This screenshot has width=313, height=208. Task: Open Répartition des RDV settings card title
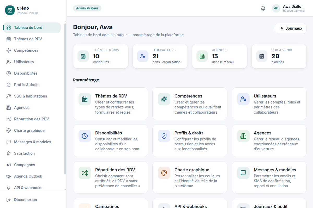[115, 170]
